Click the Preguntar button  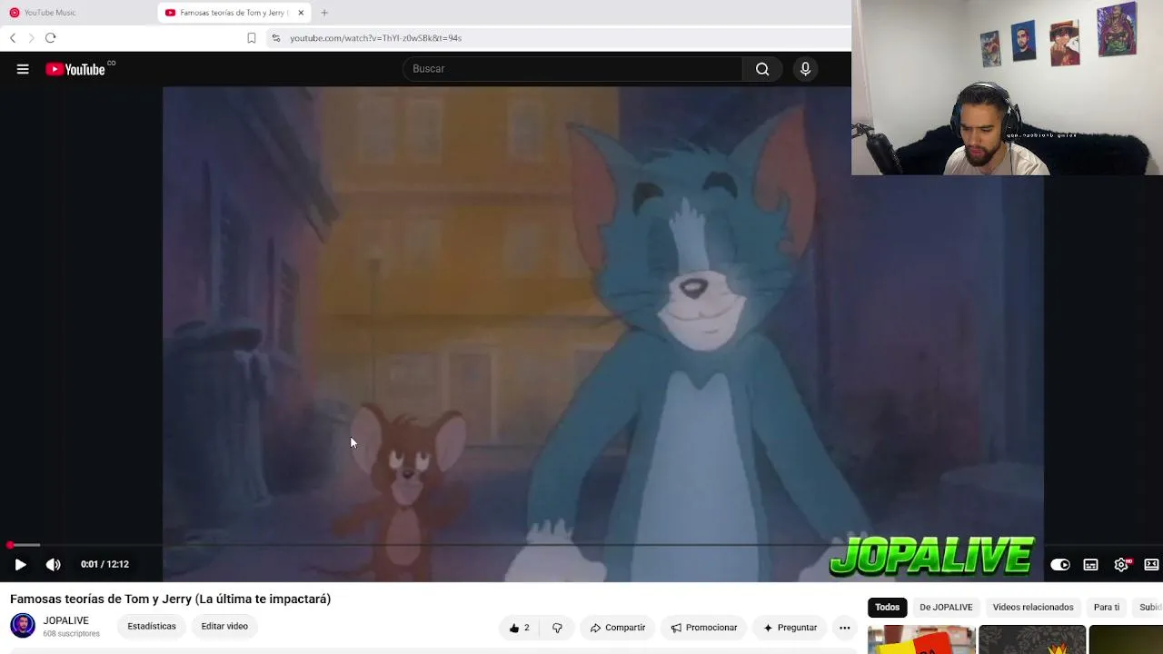click(790, 628)
